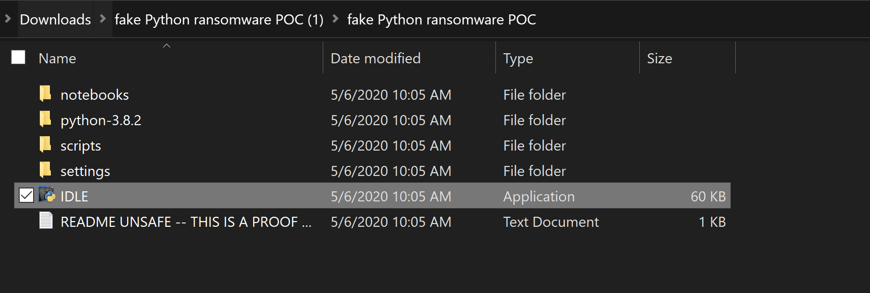Navigate to Downloads in breadcrumb path
The height and width of the screenshot is (293, 870).
[55, 20]
